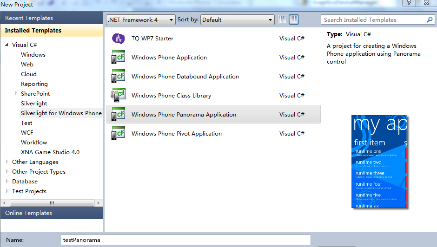Switch to small icons view
This screenshot has width=437, height=247.
pos(282,19)
